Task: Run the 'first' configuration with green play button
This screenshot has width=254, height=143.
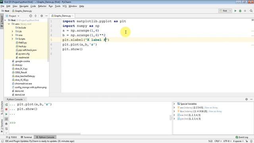Action: point(235,11)
